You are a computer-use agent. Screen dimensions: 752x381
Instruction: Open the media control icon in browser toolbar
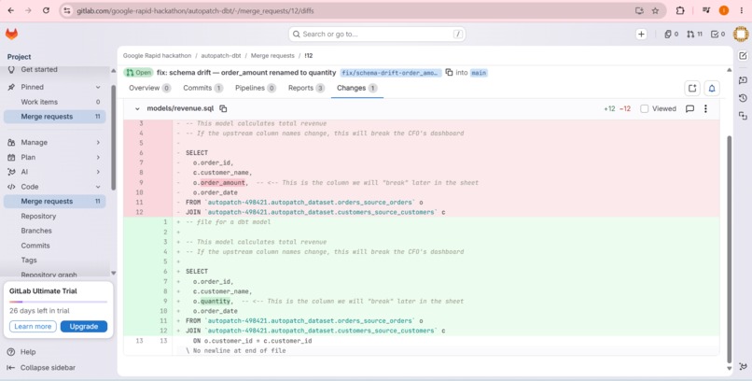coord(706,10)
